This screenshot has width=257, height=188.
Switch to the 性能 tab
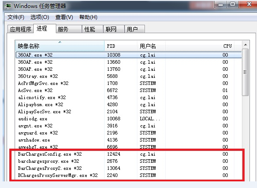pyautogui.click(x=93, y=29)
